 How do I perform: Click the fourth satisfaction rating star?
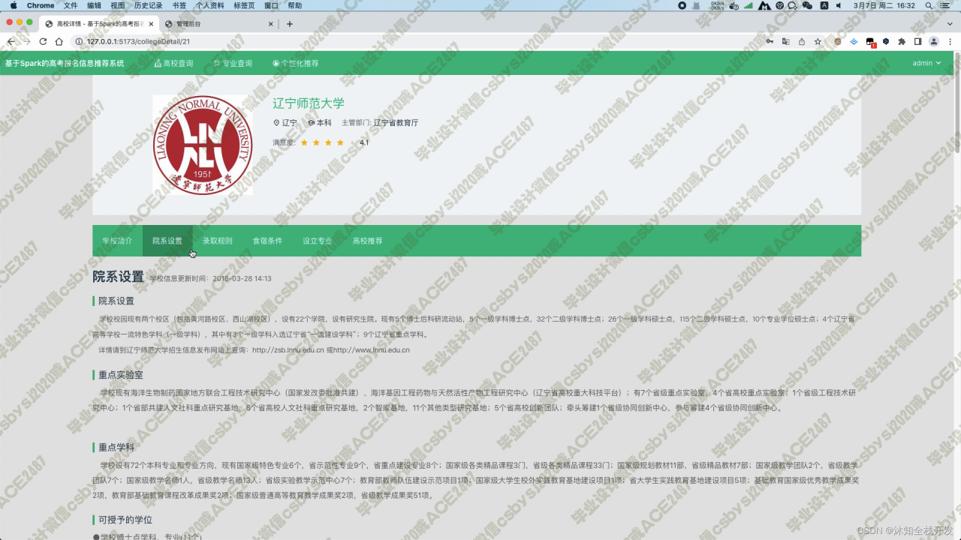click(x=340, y=142)
